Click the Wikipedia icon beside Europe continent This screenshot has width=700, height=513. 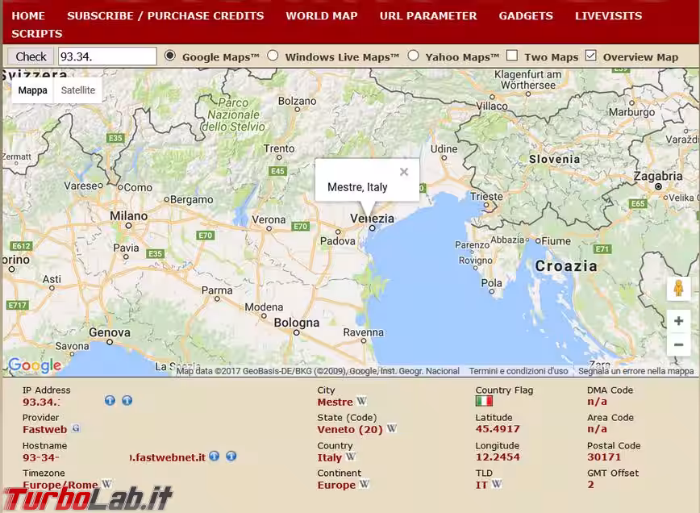pyautogui.click(x=365, y=484)
